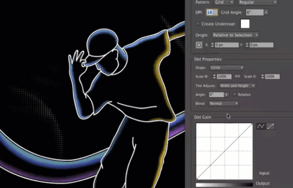This screenshot has height=188, width=293.
Task: Click the Scale W stepper arrows
Action: click(x=214, y=76)
